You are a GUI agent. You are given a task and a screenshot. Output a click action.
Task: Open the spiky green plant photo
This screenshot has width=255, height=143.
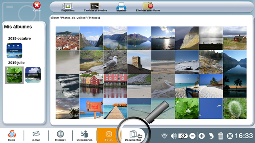tap(235, 109)
